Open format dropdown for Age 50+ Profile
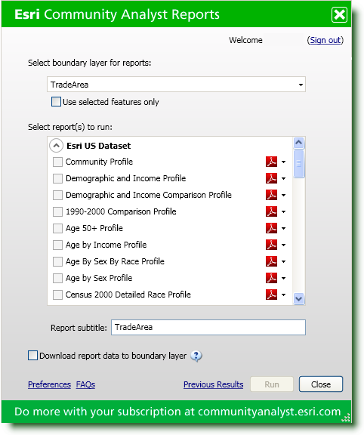The width and height of the screenshot is (364, 435). coord(283,228)
